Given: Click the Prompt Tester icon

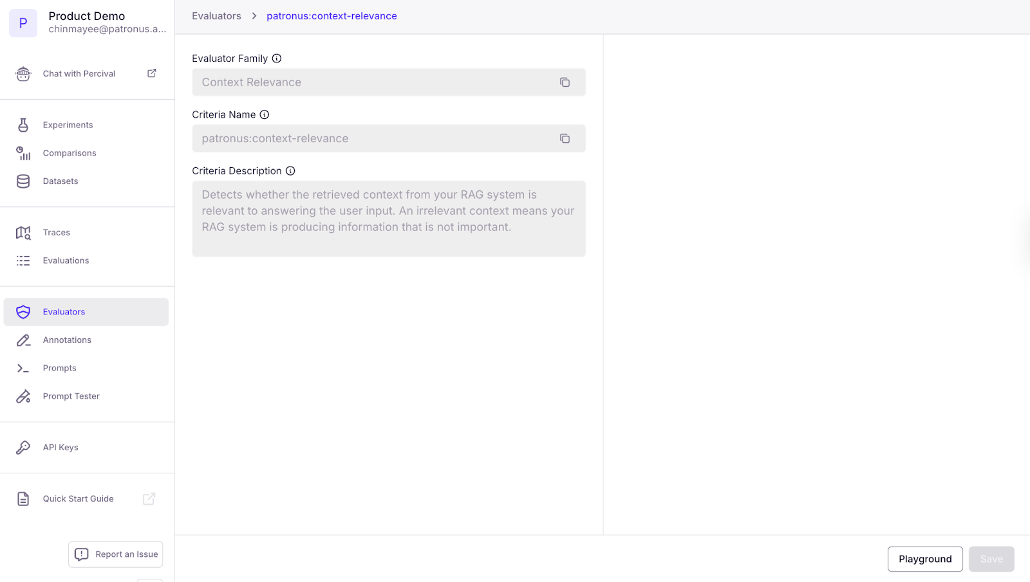Looking at the screenshot, I should (23, 396).
